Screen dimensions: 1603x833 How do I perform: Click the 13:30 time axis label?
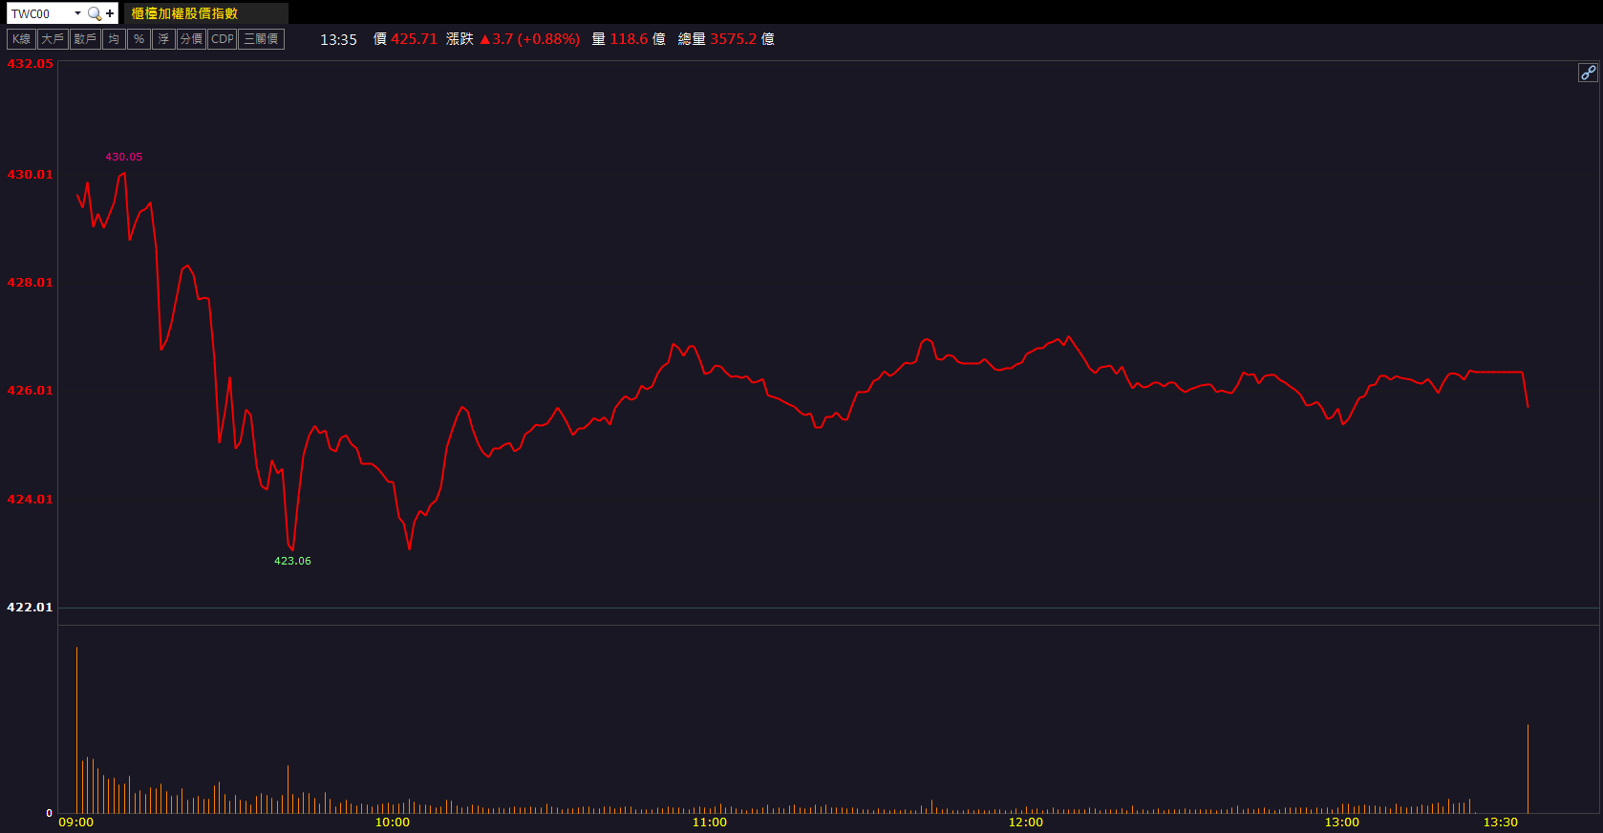[x=1500, y=822]
